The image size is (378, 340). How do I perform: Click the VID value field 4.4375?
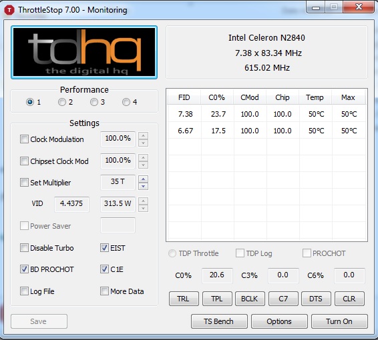(x=71, y=204)
